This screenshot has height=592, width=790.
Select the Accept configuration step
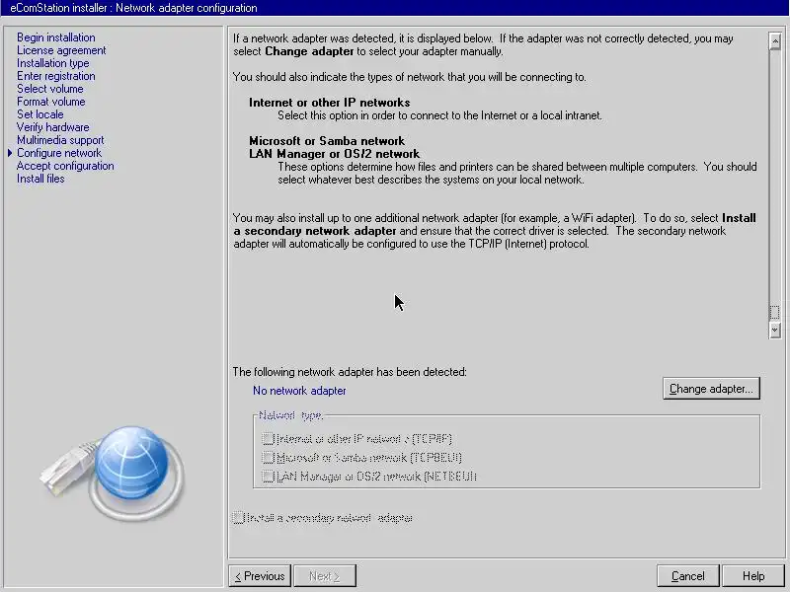(65, 166)
